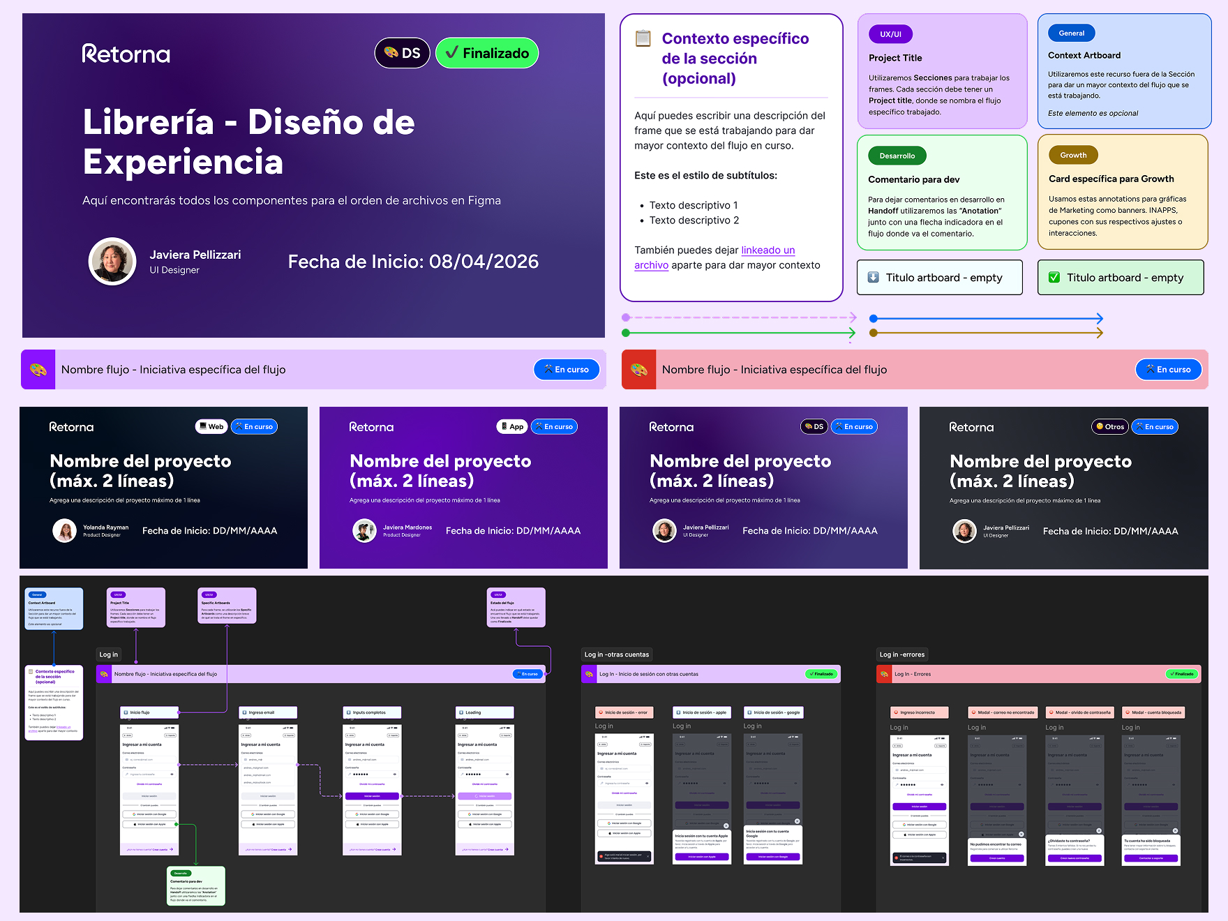Select the 'Inicio flujo' frame label
This screenshot has width=1228, height=921.
pos(150,712)
